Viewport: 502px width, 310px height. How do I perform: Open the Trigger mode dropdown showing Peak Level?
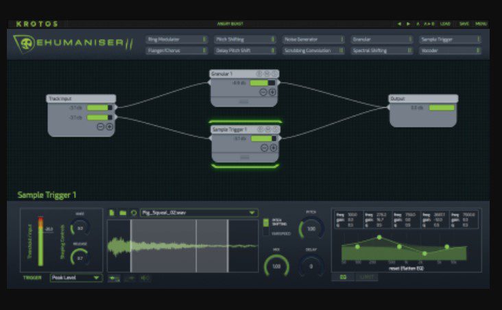coord(76,278)
